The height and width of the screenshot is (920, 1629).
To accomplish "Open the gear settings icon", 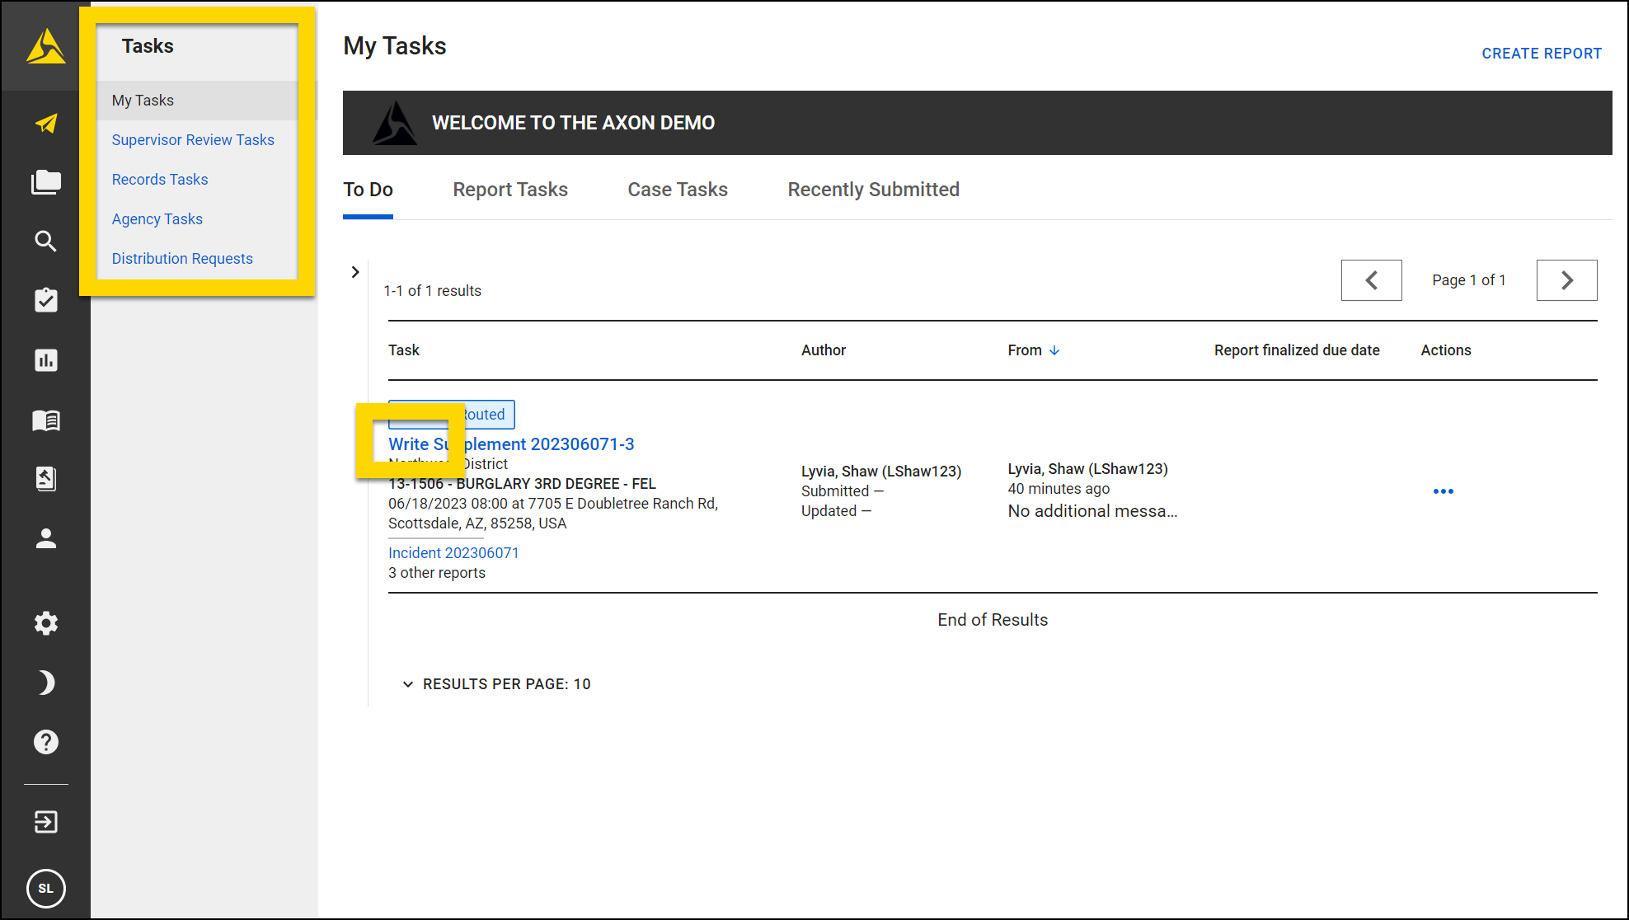I will (46, 623).
